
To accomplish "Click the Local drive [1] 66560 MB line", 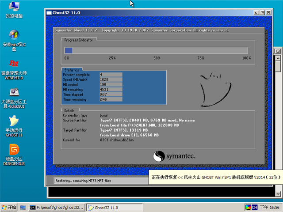I will coord(129,135).
